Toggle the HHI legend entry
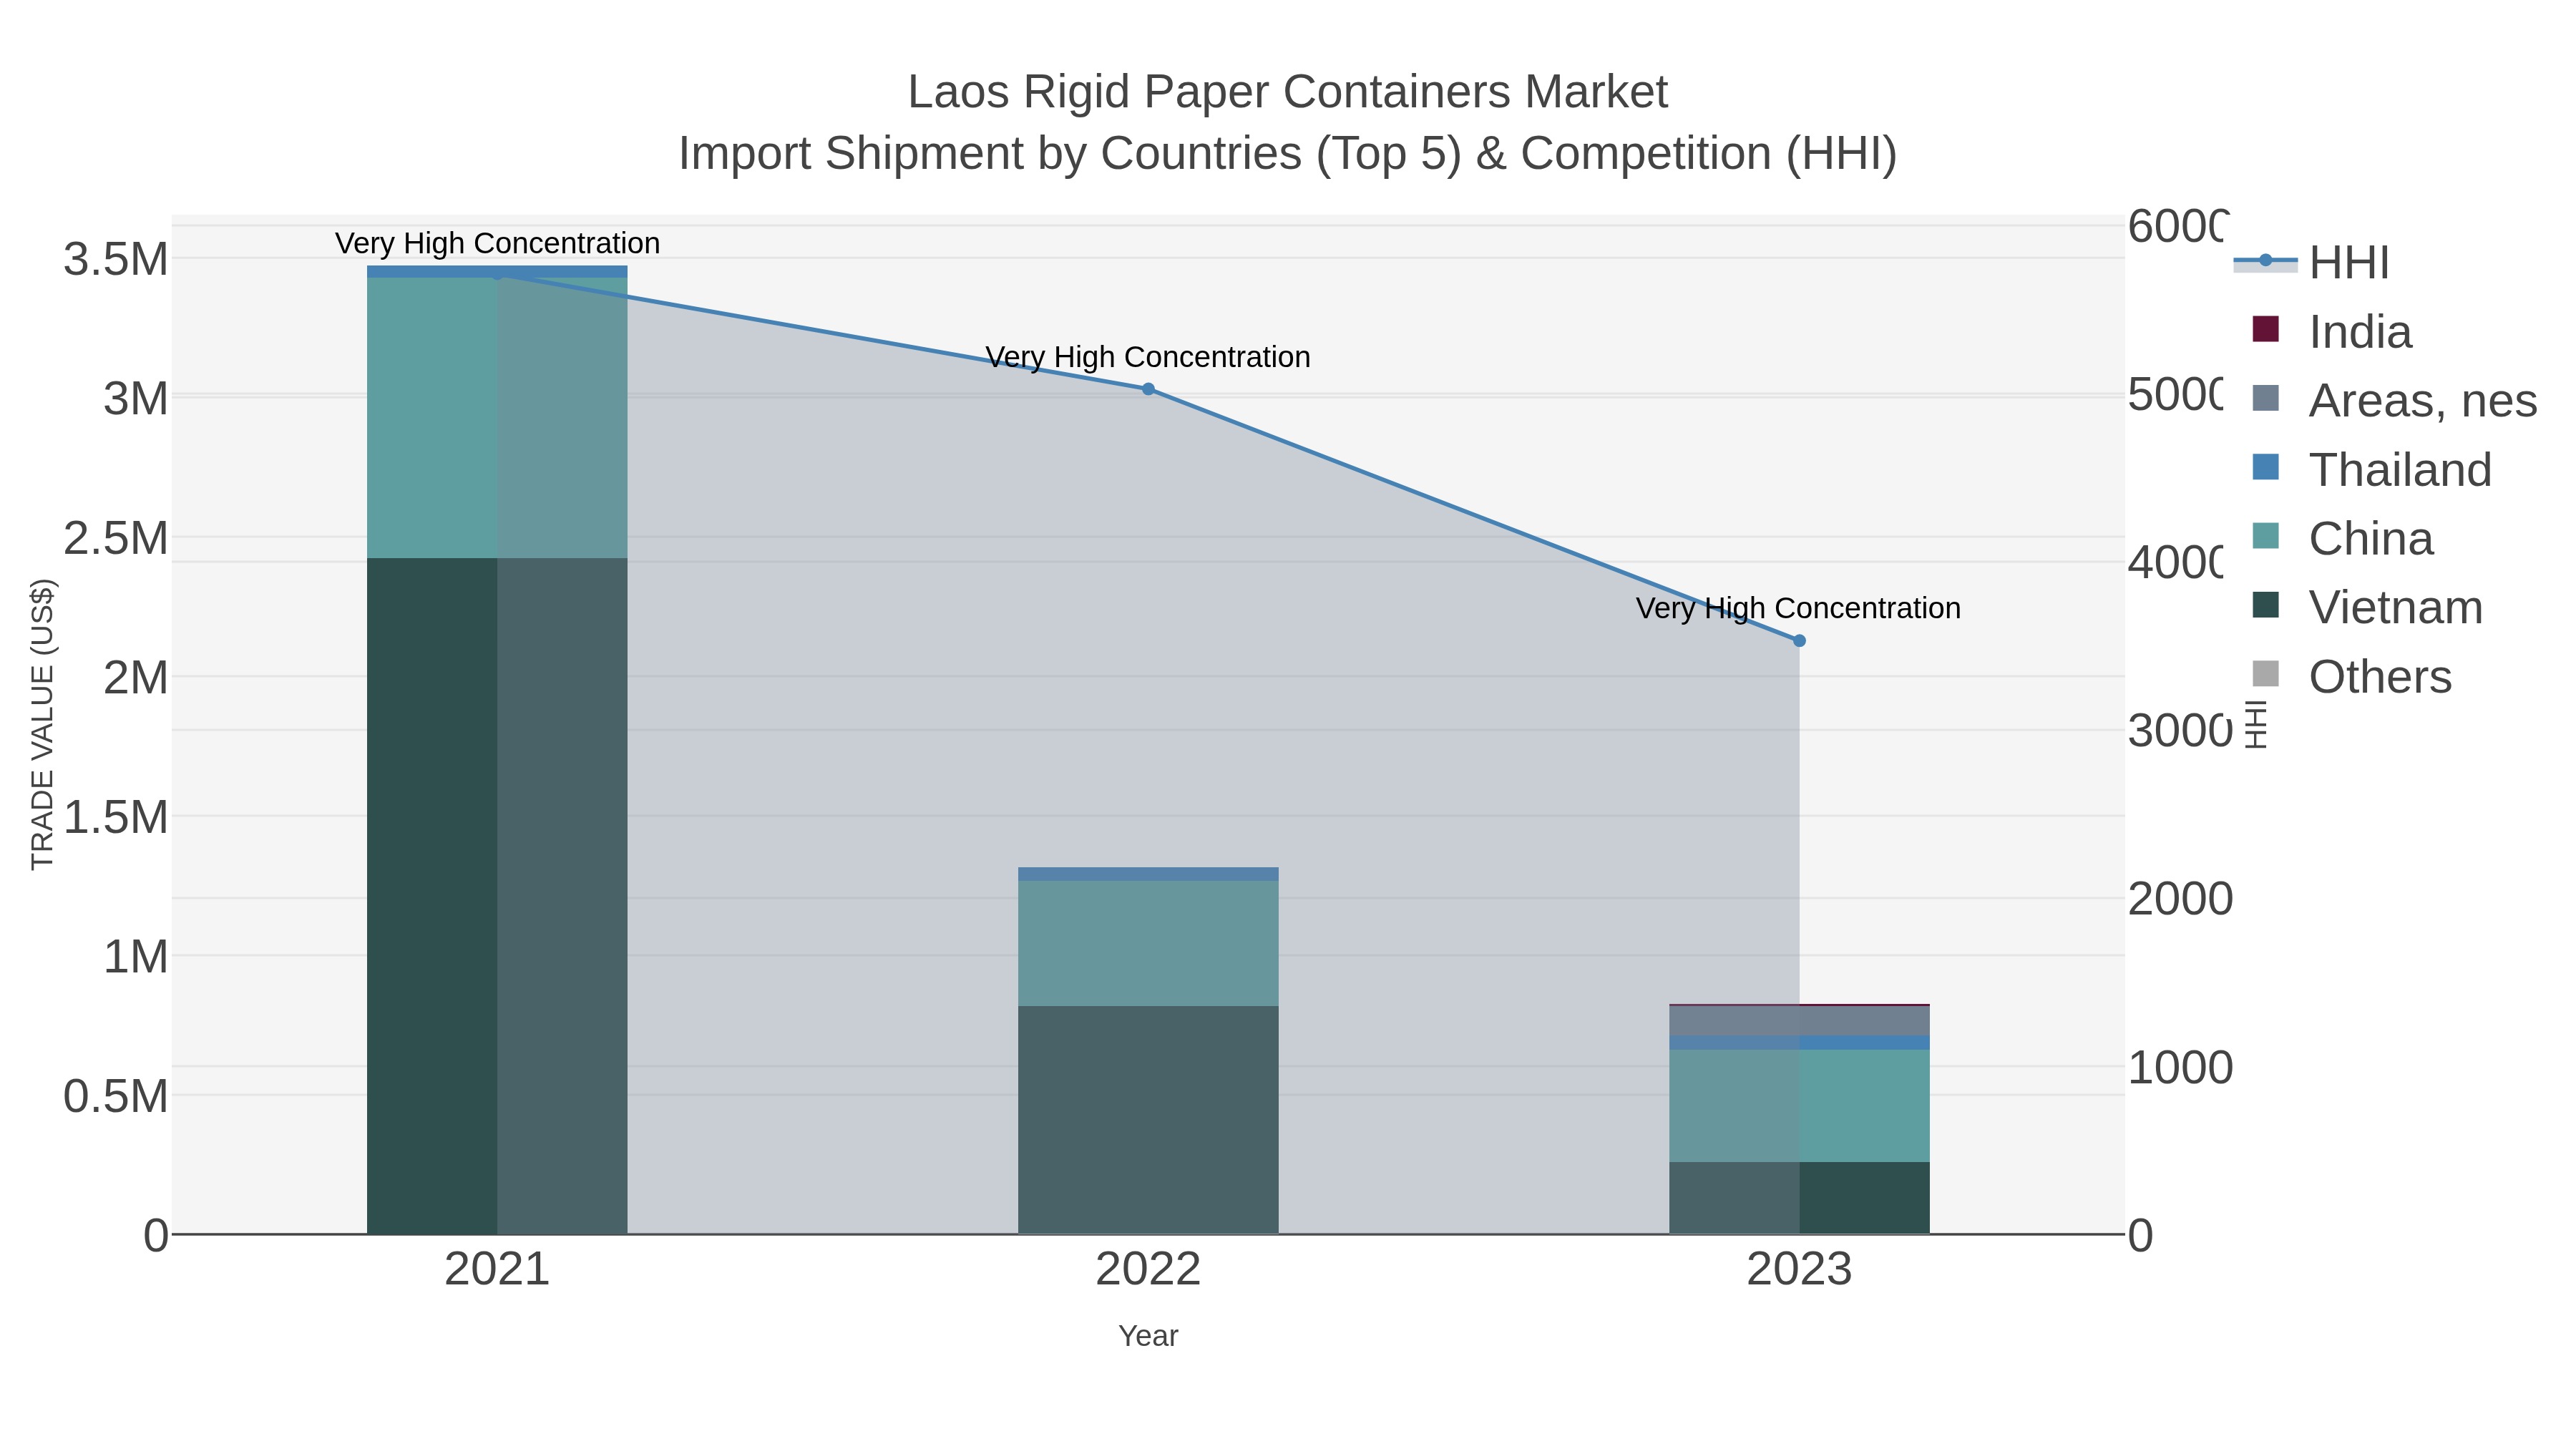This screenshot has width=2576, height=1449. pos(2312,262)
